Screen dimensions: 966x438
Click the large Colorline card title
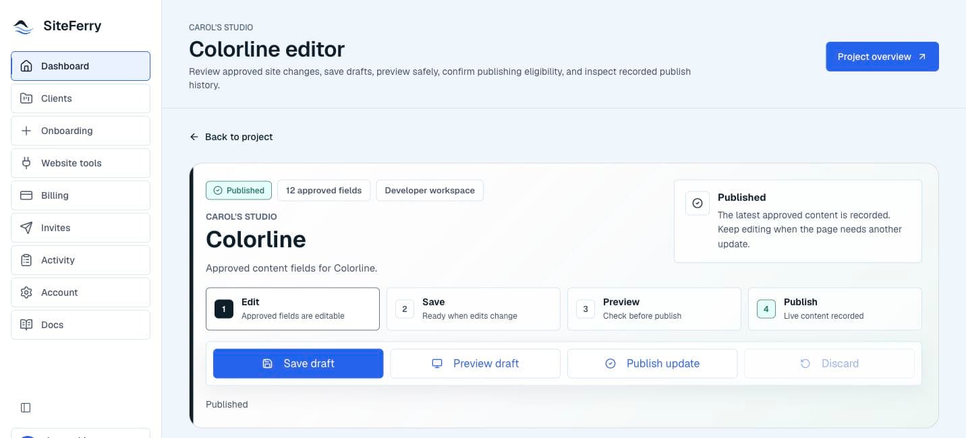point(256,239)
